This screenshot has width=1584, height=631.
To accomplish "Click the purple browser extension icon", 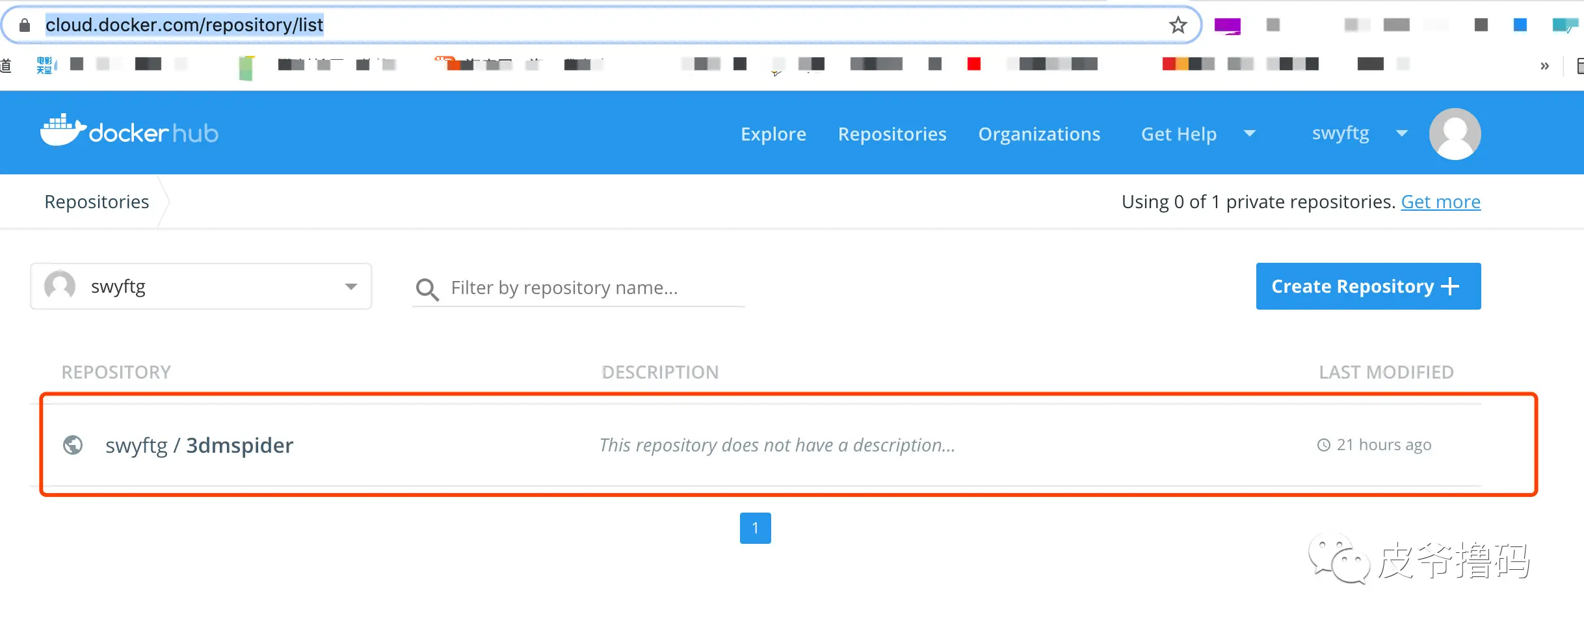I will pyautogui.click(x=1227, y=26).
